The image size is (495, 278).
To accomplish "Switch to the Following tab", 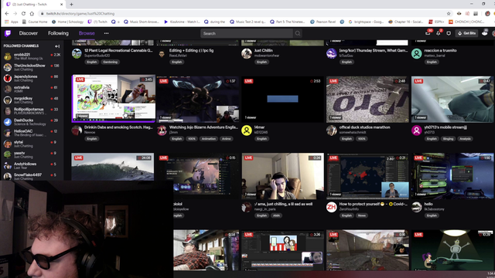I will coord(58,33).
